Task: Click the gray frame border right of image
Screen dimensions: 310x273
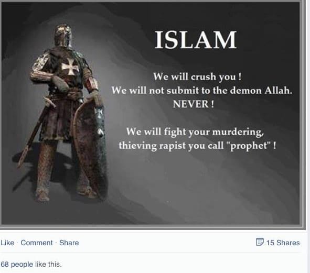Action: [x=303, y=113]
